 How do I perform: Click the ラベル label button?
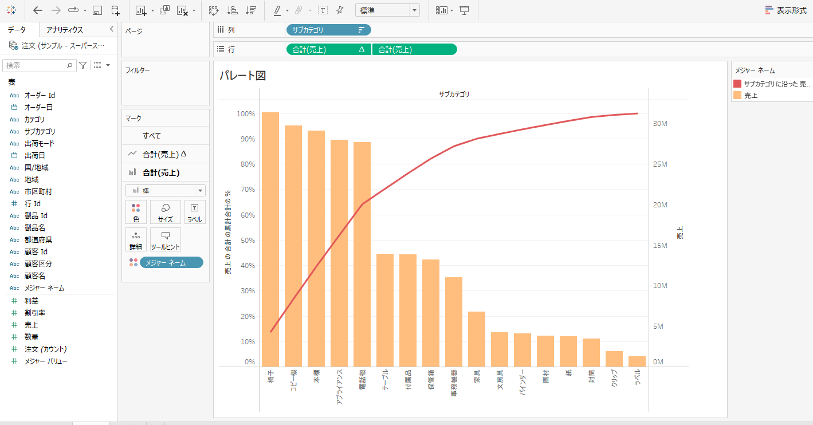(194, 212)
